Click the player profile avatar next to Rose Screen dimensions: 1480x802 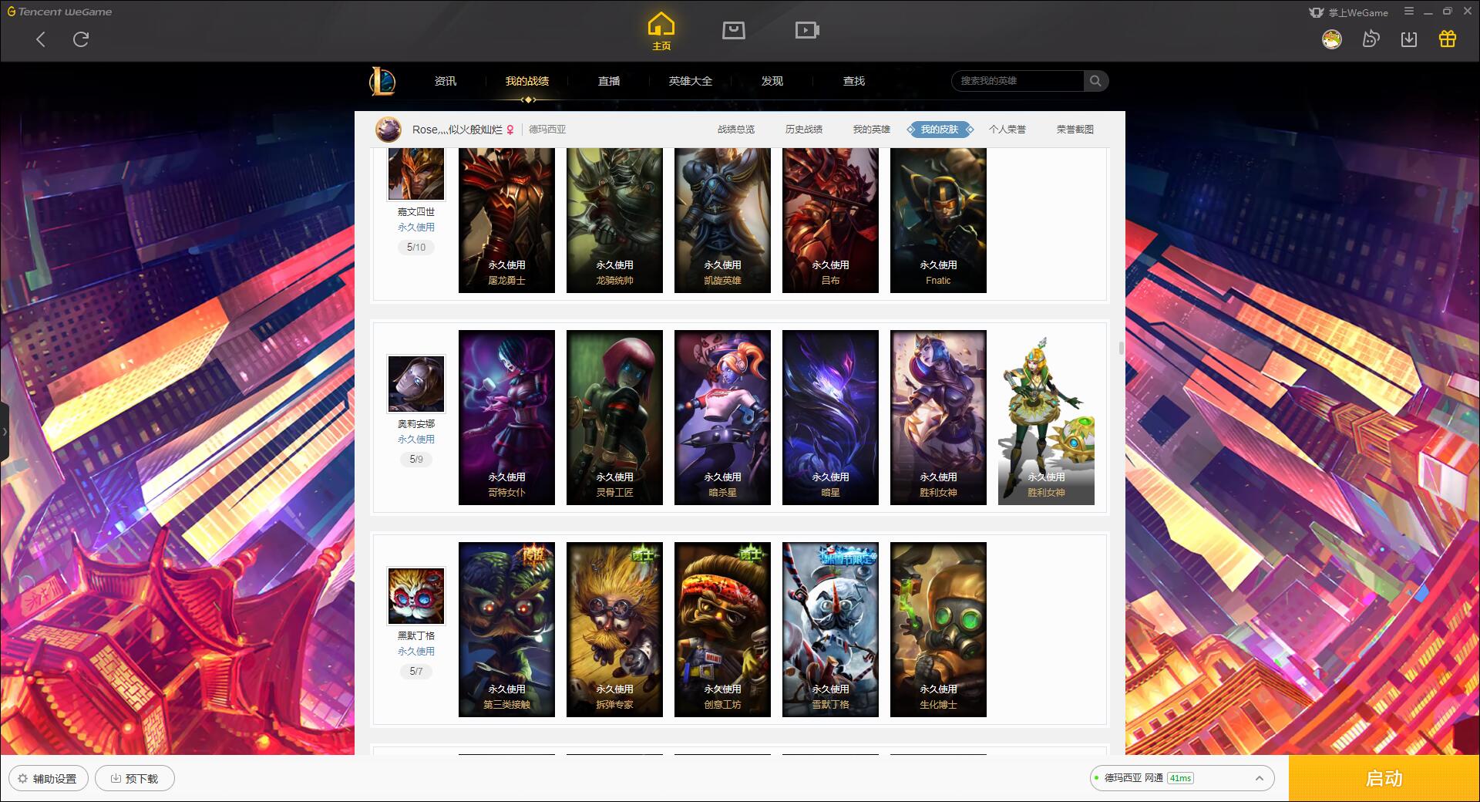click(x=388, y=130)
